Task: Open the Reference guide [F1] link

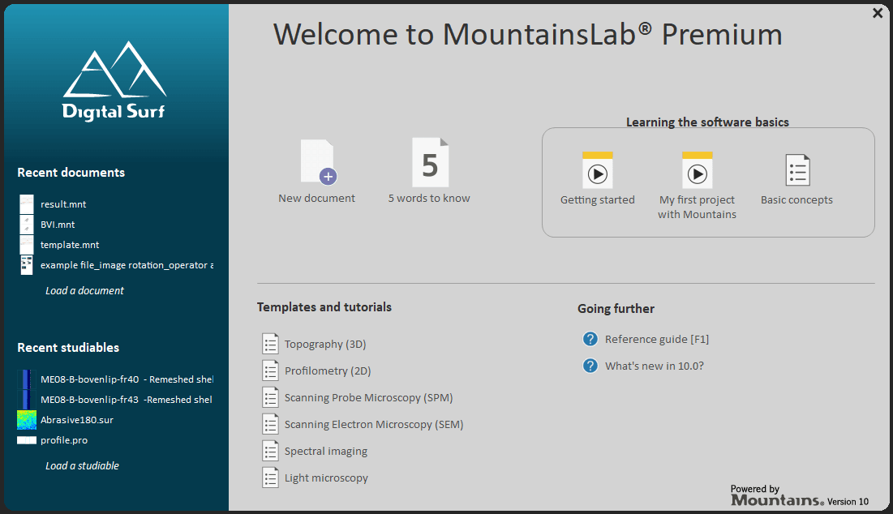Action: 657,339
